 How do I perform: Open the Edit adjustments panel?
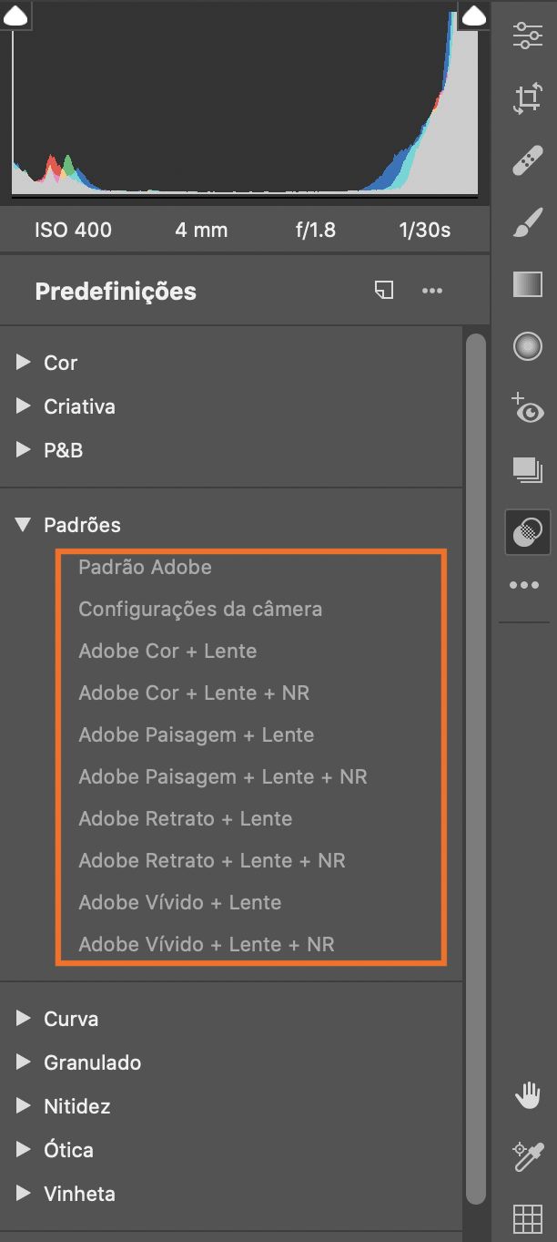click(x=526, y=35)
